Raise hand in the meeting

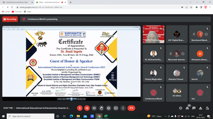(101, 108)
